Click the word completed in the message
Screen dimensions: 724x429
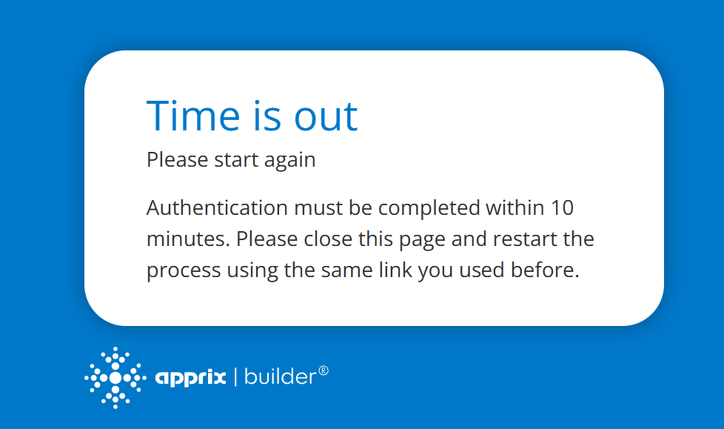click(429, 207)
